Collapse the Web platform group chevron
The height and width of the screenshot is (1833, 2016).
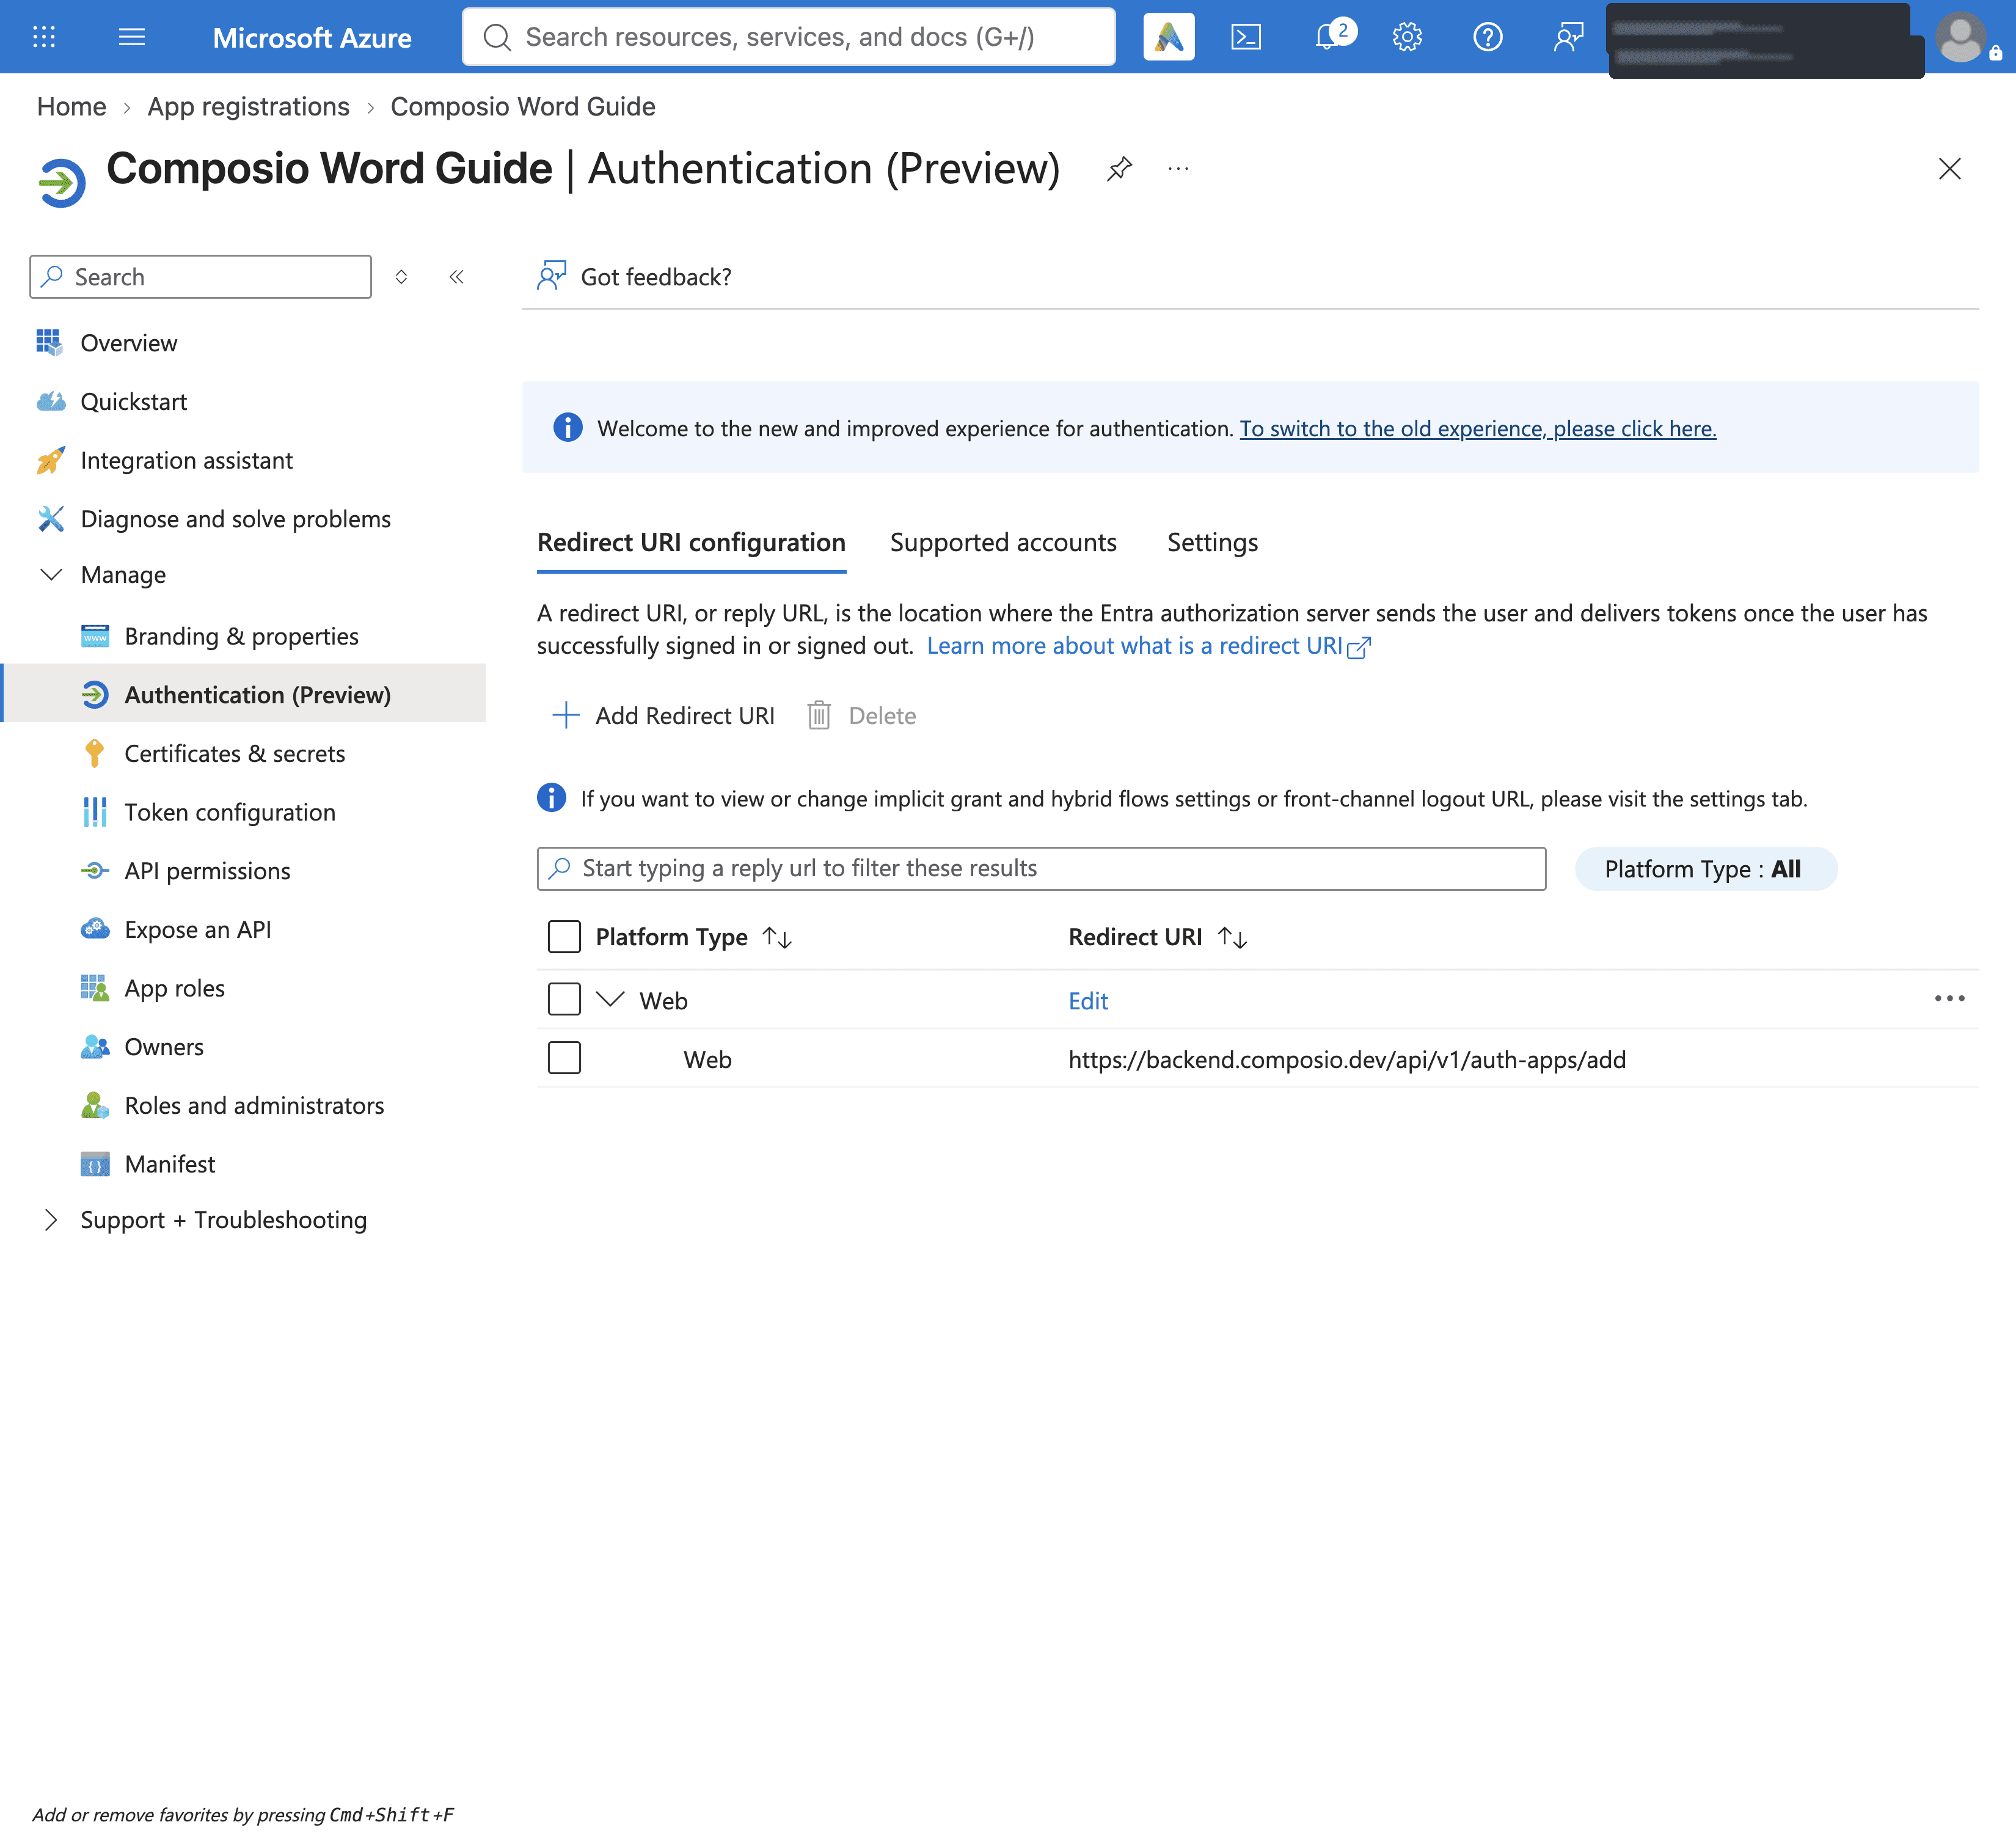(x=610, y=999)
